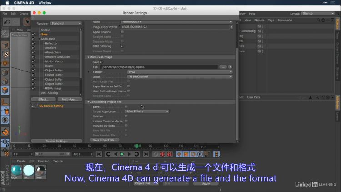Uncheck the 8 Bit Dithering checkbox
The image size is (341, 192).
(x=122, y=46)
